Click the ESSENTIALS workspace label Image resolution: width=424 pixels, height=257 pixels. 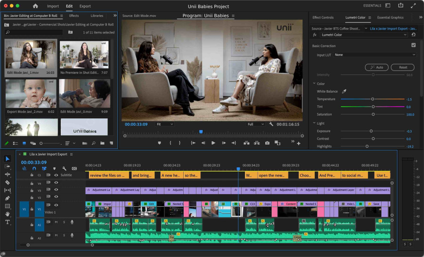[372, 6]
